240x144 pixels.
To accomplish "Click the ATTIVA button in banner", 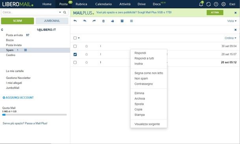I will (x=215, y=13).
